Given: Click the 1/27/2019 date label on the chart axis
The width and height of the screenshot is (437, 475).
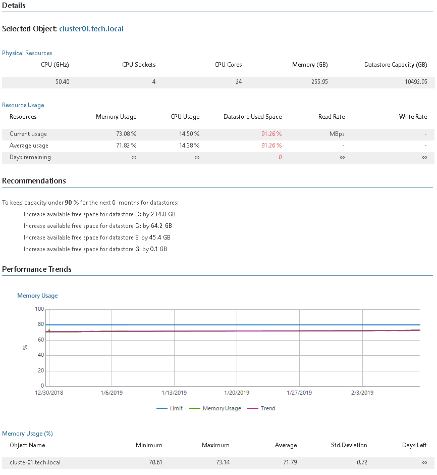Looking at the screenshot, I should click(x=299, y=393).
